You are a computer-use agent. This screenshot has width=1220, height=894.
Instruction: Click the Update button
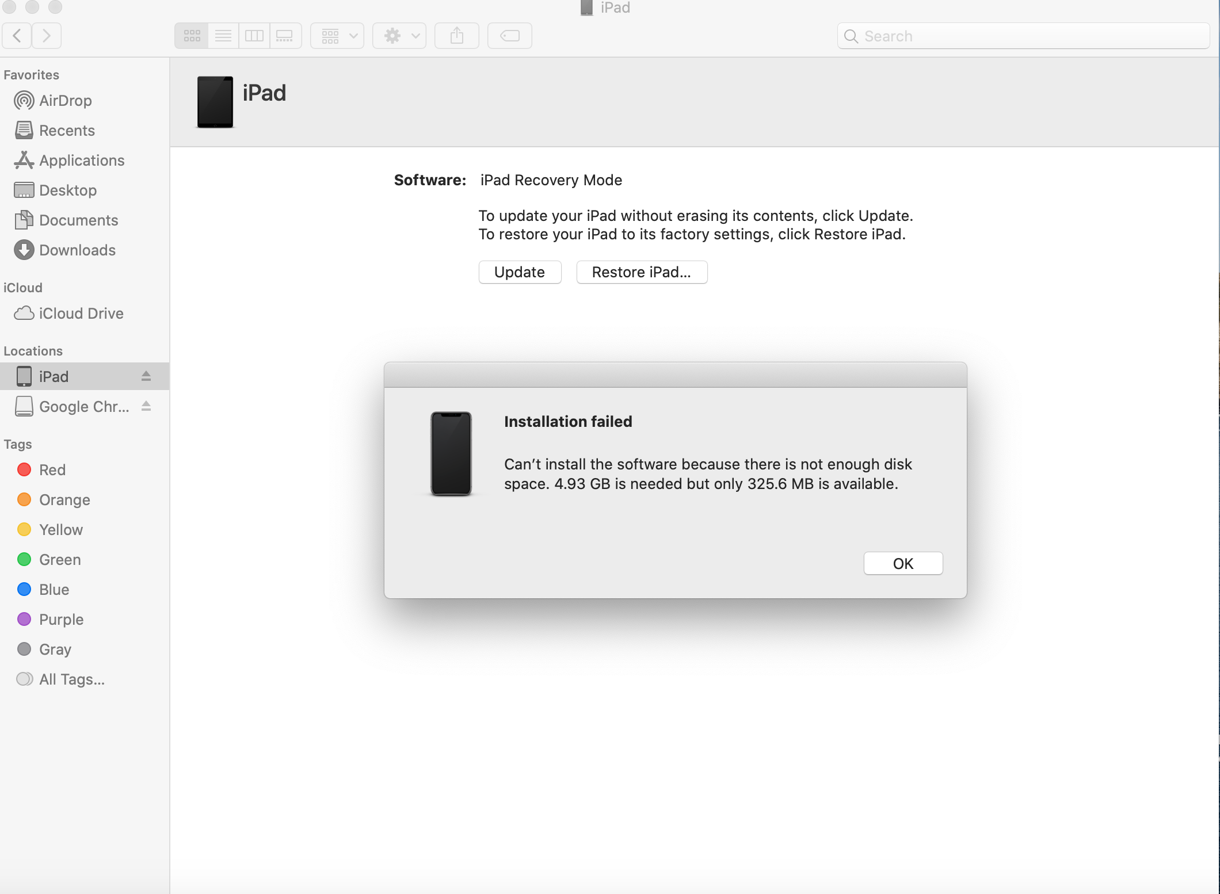[519, 272]
